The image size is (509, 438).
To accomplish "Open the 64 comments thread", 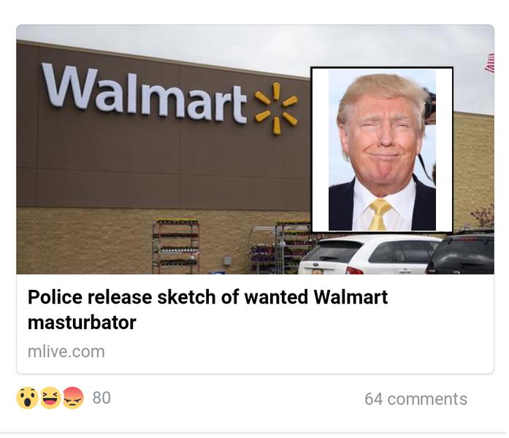I will pos(416,399).
